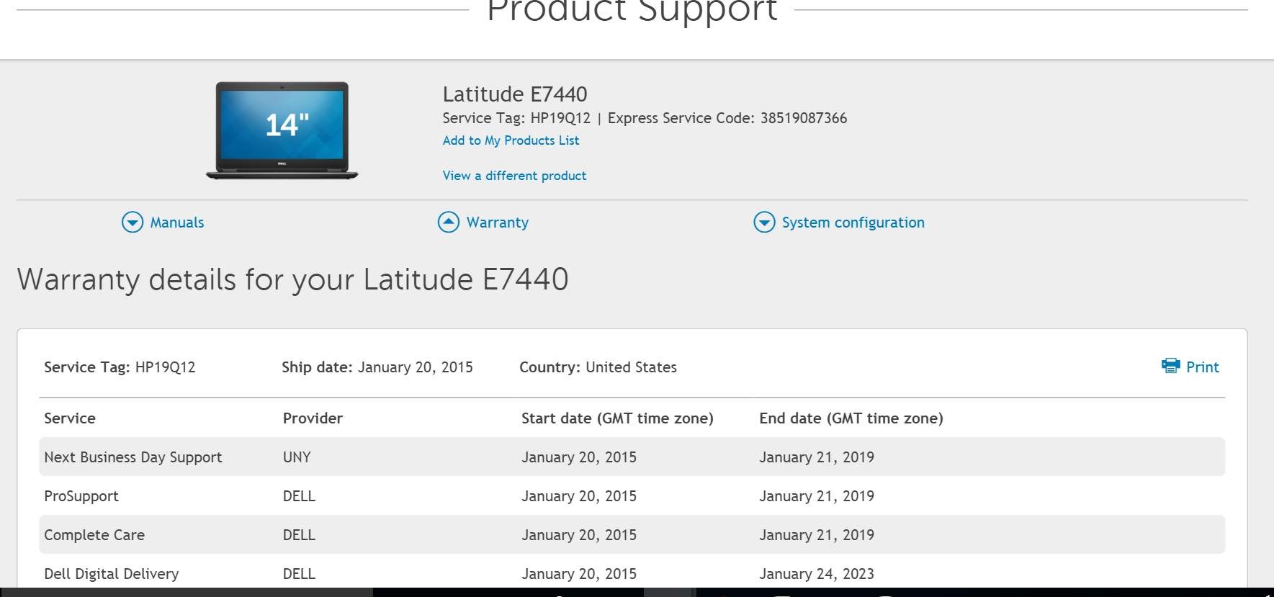Click the Service column header

pyautogui.click(x=70, y=418)
